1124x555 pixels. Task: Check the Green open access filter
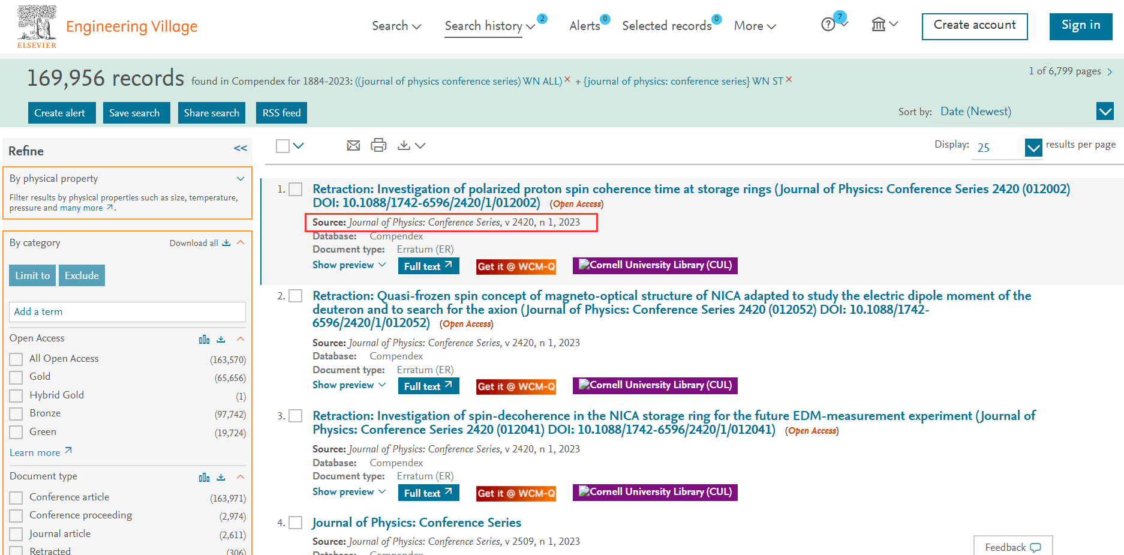pos(16,433)
